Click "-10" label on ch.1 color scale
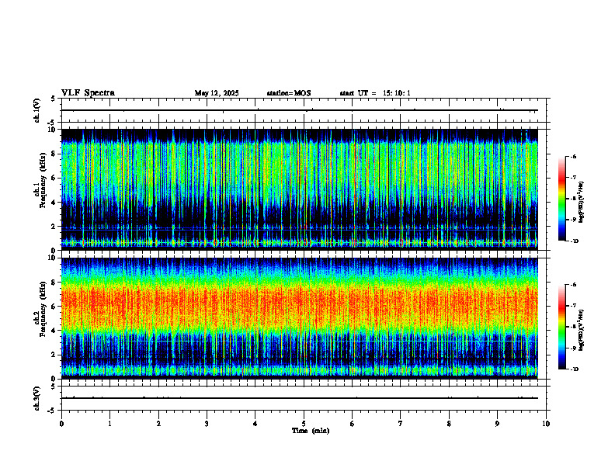 (574, 241)
